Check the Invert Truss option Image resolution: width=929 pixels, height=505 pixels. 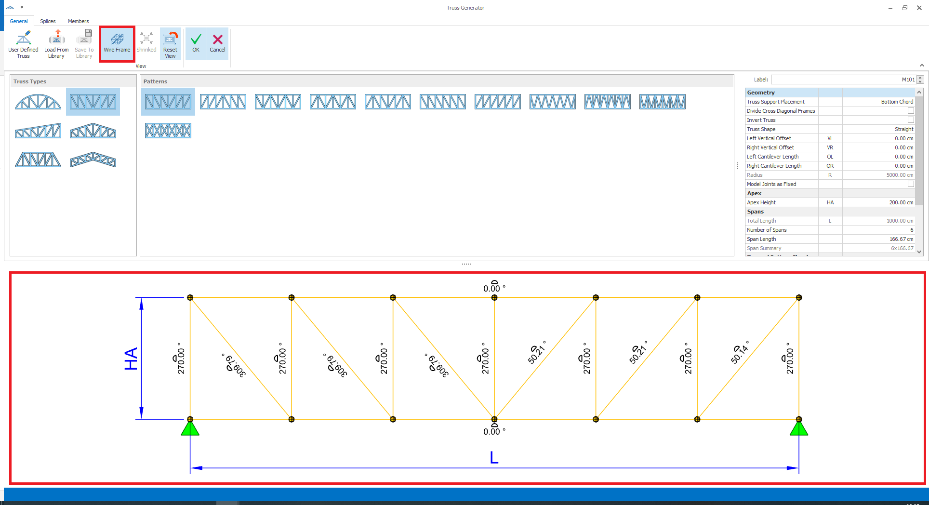(910, 120)
